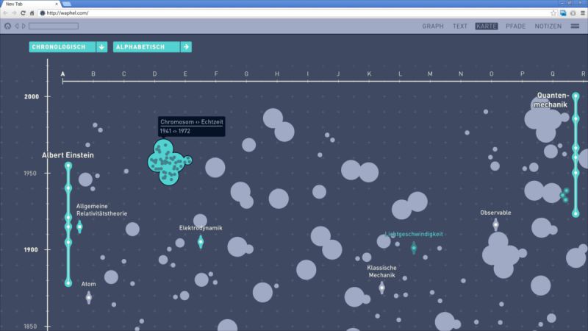Open the app hamburger menu

point(576,26)
